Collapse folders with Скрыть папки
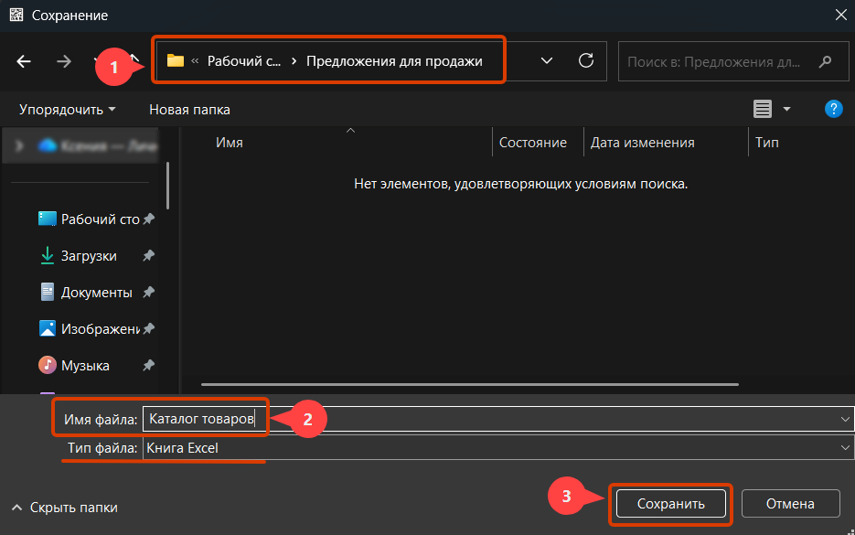Image resolution: width=855 pixels, height=535 pixels. point(64,508)
